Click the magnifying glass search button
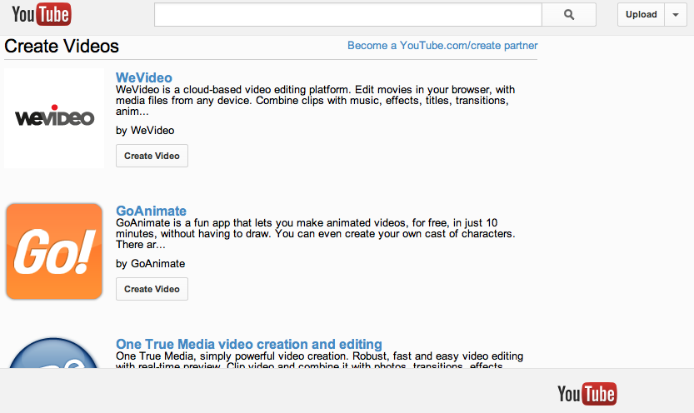 569,15
